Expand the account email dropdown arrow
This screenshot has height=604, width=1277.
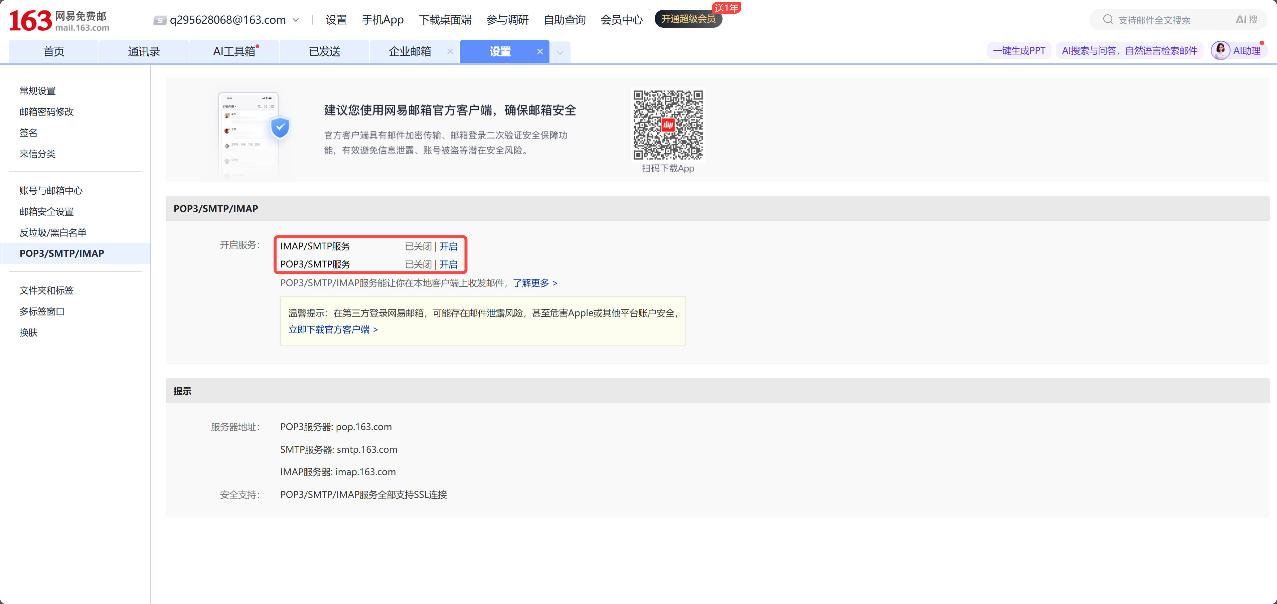pos(296,20)
